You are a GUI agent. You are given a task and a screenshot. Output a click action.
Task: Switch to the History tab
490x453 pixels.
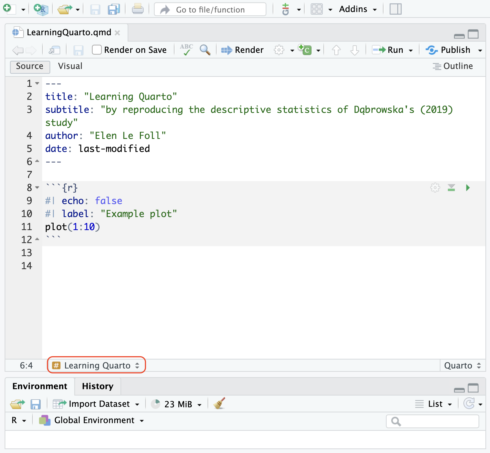point(97,386)
